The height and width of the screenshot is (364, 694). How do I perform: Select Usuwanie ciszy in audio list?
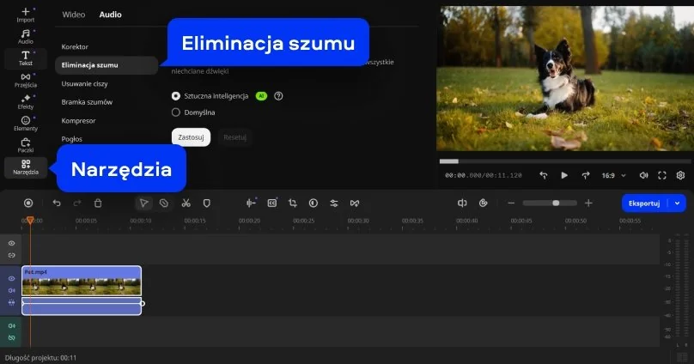click(x=84, y=84)
